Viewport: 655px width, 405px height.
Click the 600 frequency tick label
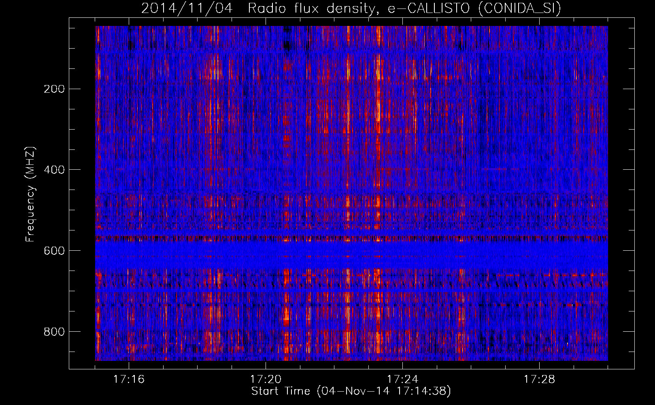click(x=54, y=251)
